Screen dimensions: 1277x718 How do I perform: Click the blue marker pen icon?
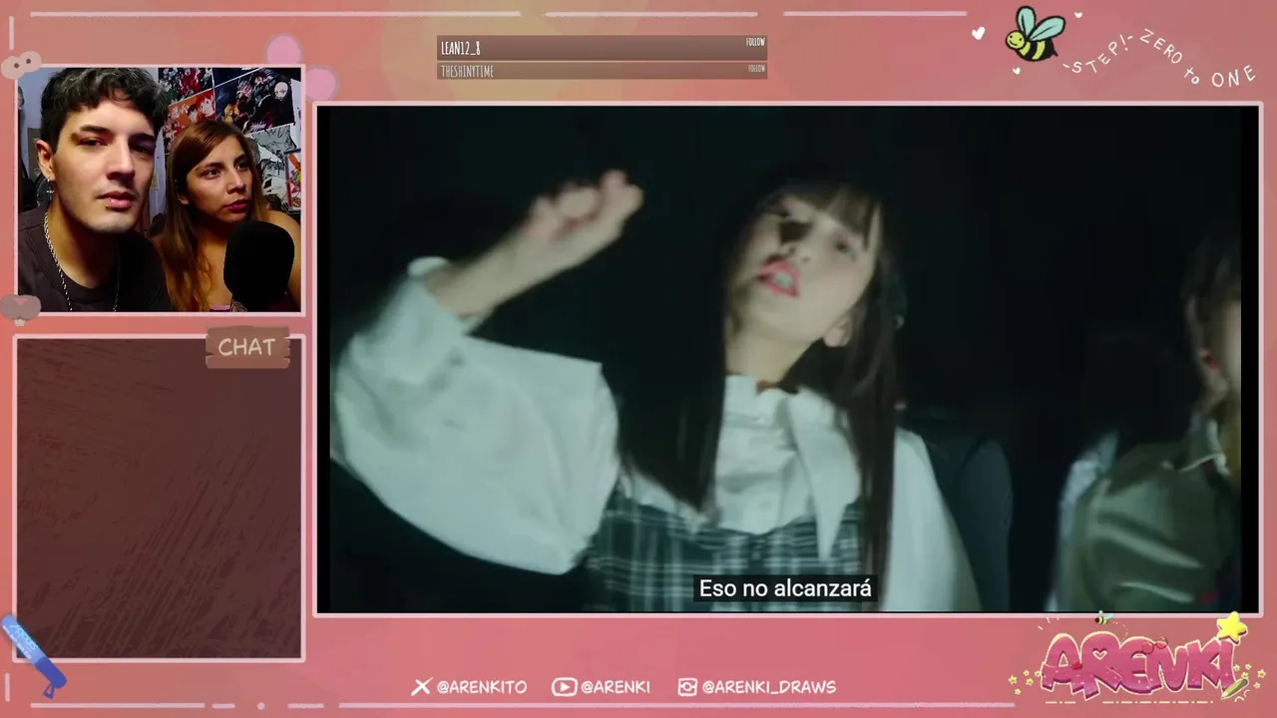tap(34, 654)
